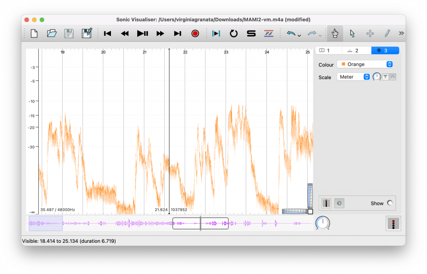Adjust the main playback volume dial
Image resolution: width=427 pixels, height=274 pixels.
point(323,223)
